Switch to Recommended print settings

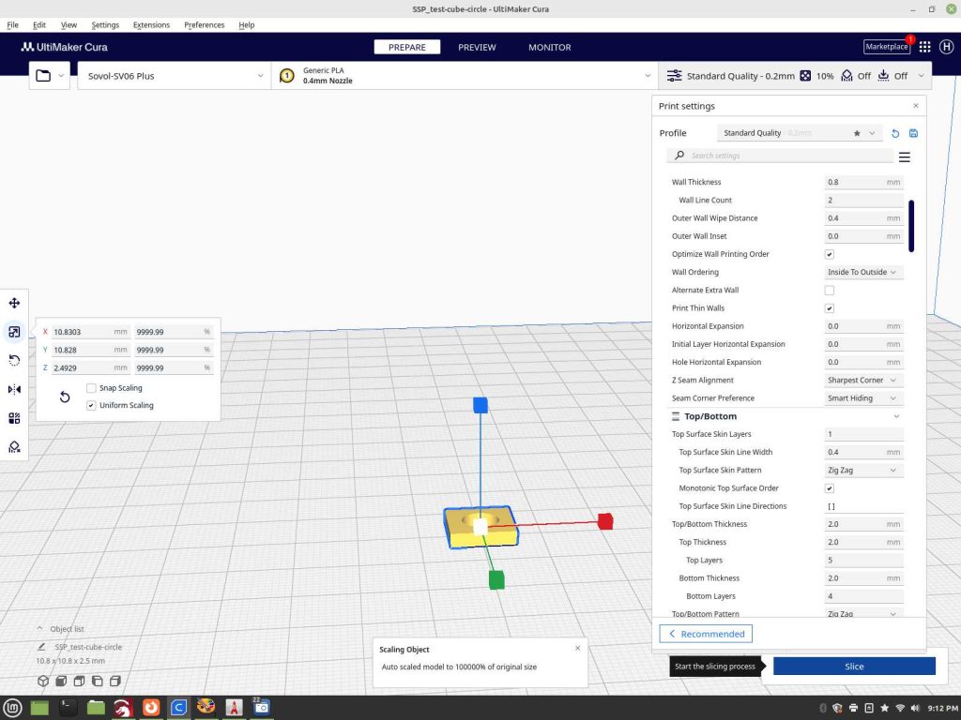pos(706,634)
